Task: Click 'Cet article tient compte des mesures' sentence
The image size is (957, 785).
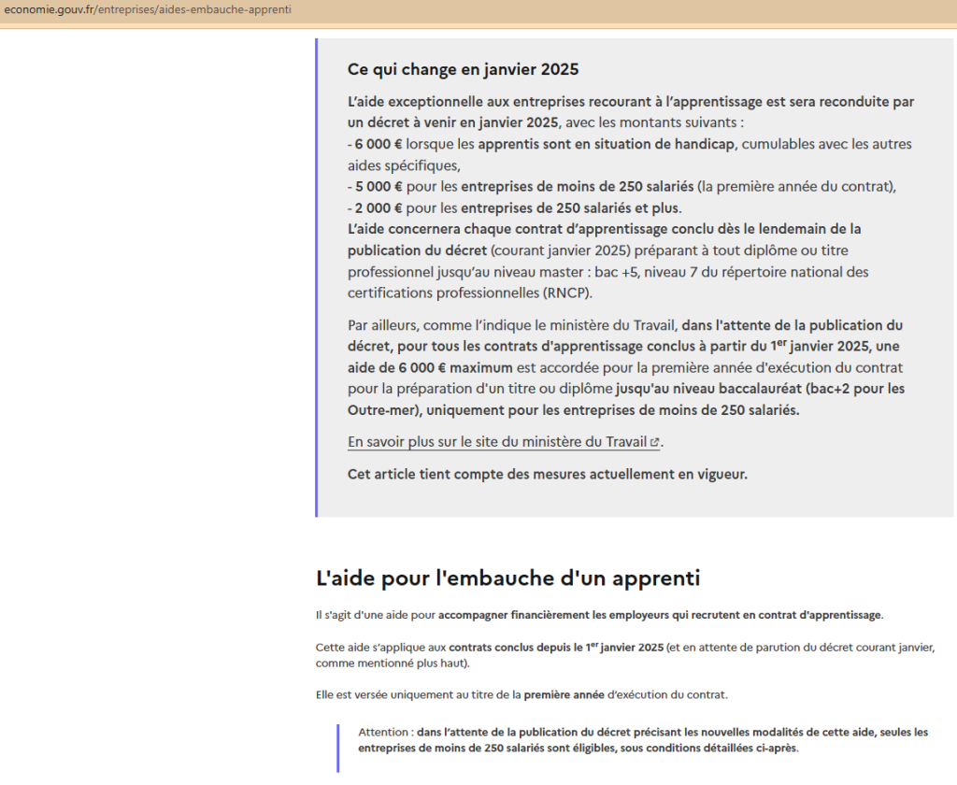Action: [x=547, y=474]
